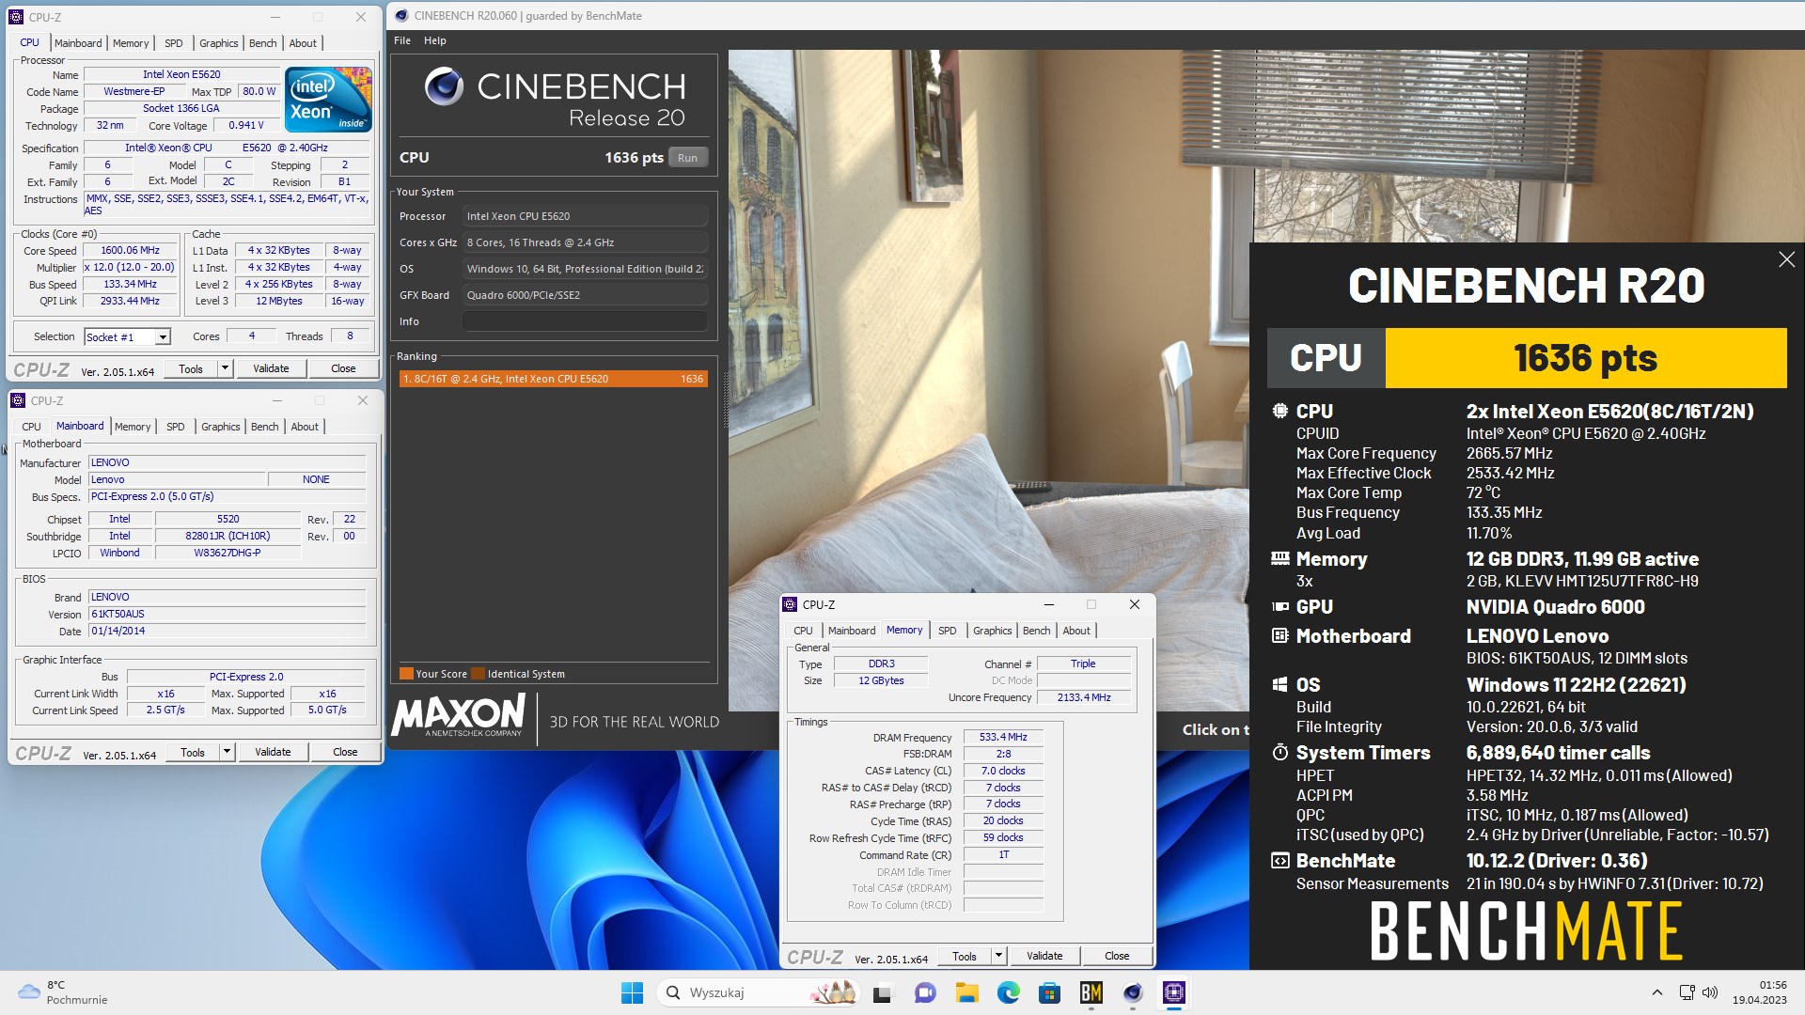Switch to BenchMate via its taskbar icon
Image resolution: width=1805 pixels, height=1015 pixels.
point(1091,992)
